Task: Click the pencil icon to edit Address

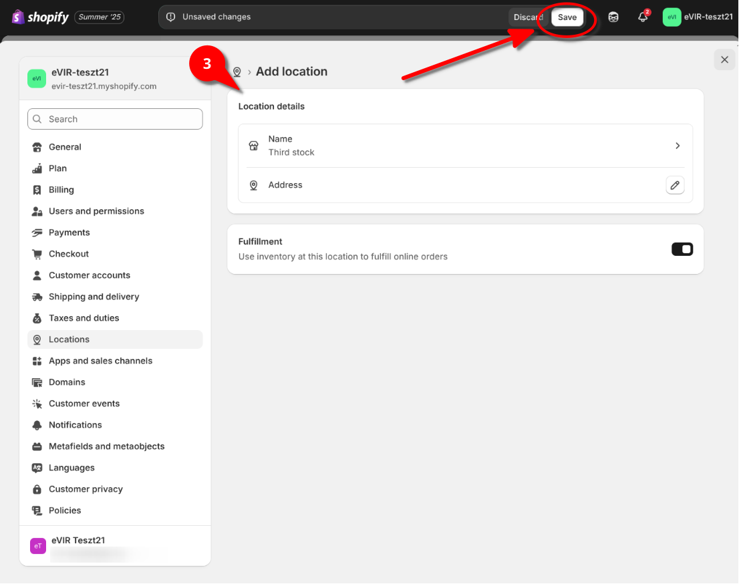Action: point(675,185)
